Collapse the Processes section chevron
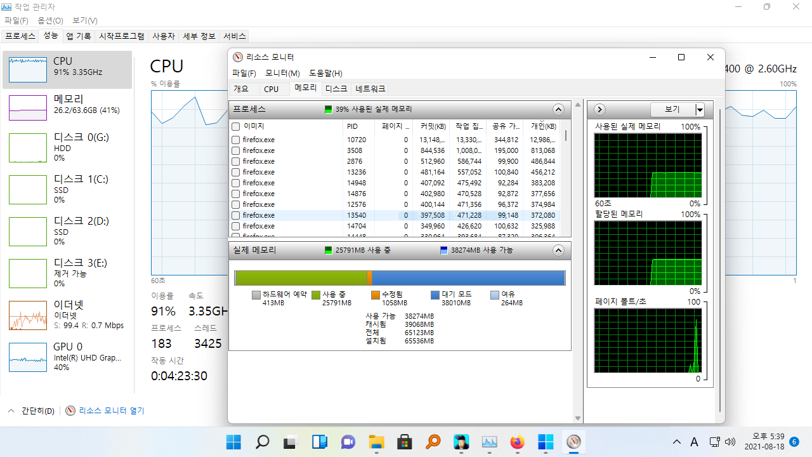The height and width of the screenshot is (457, 812). [x=558, y=109]
